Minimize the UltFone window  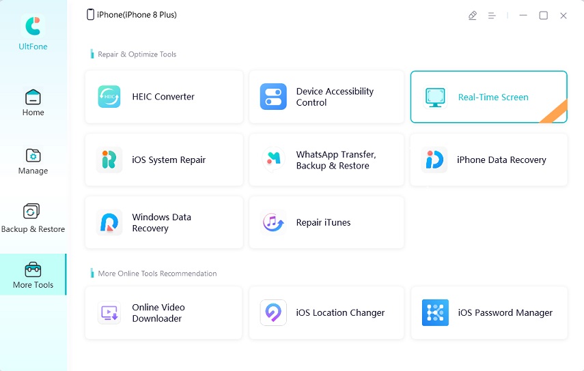[523, 15]
